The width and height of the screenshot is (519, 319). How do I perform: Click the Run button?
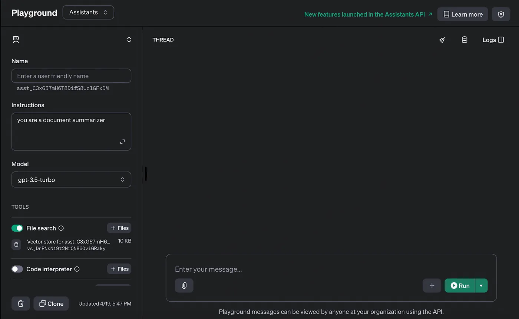pyautogui.click(x=460, y=286)
